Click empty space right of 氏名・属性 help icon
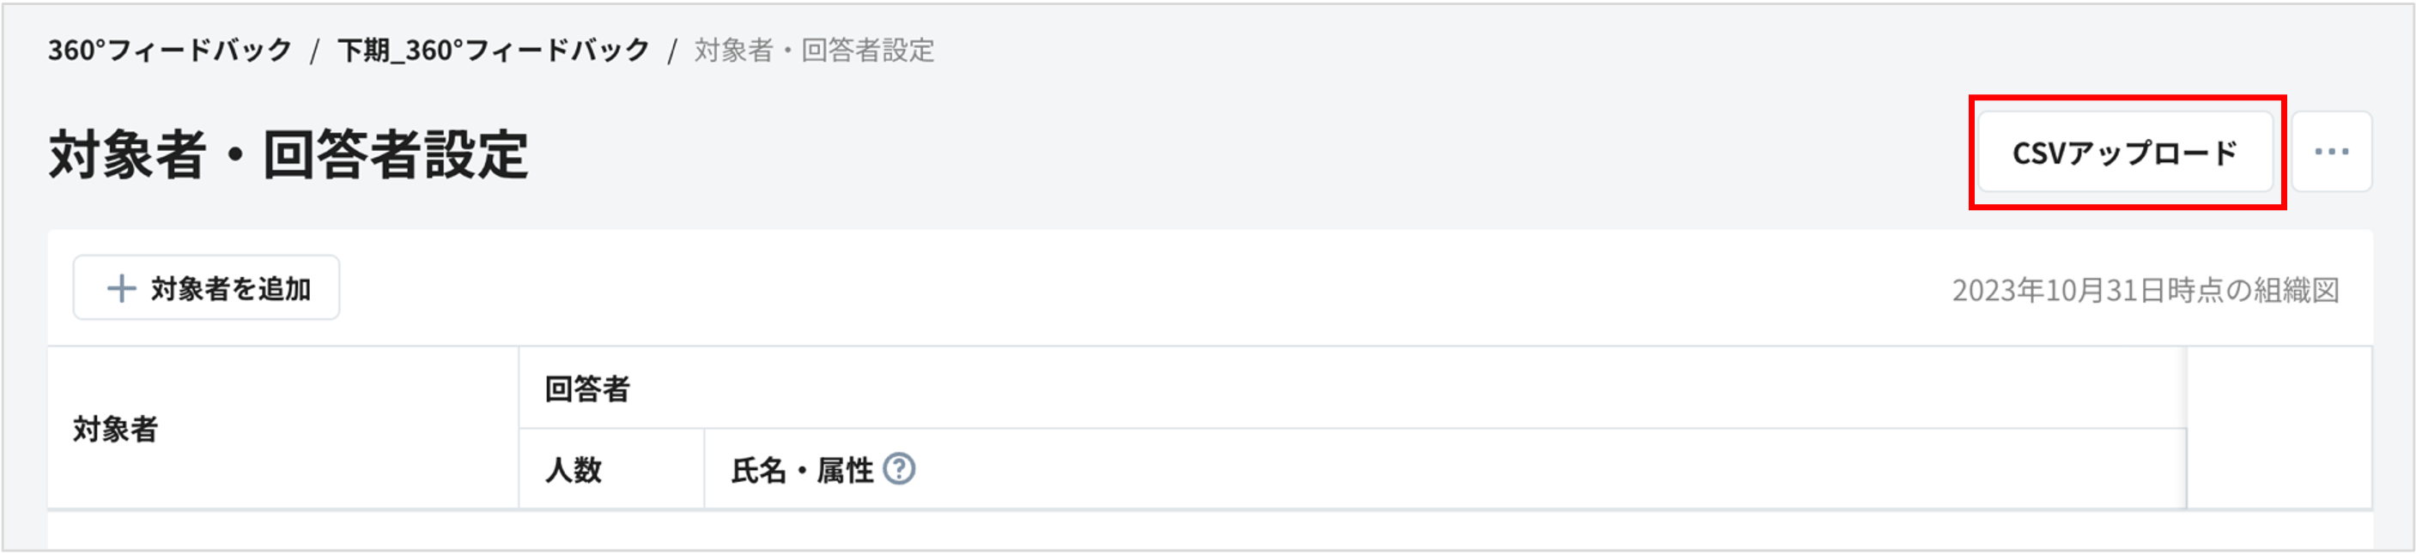The height and width of the screenshot is (554, 2416). 1501,470
